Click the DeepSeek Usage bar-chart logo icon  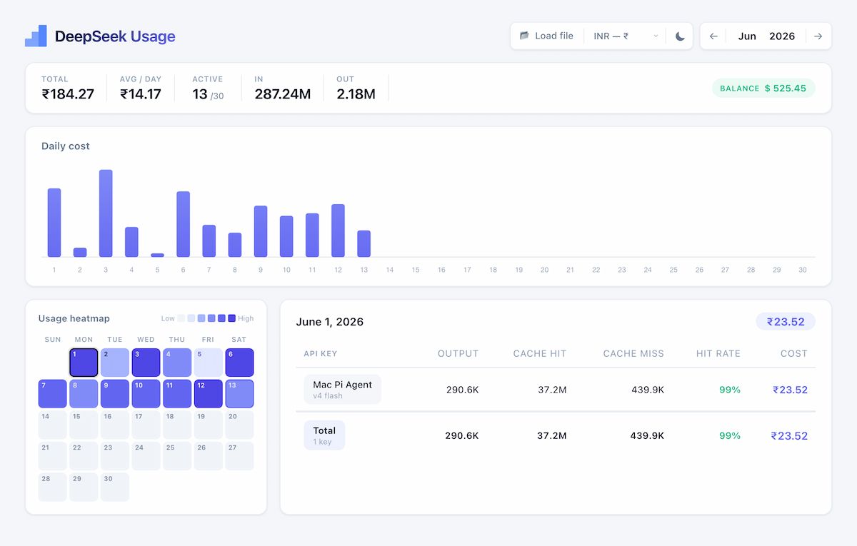click(x=36, y=36)
